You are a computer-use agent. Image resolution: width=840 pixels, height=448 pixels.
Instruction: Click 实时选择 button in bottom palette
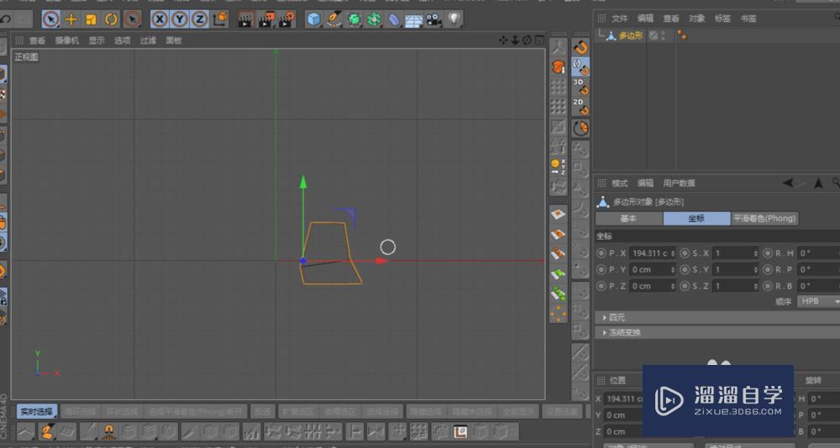[x=37, y=412]
